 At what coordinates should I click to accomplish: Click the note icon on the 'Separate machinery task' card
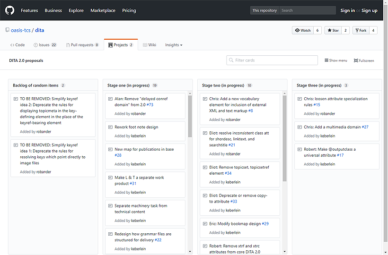[x=110, y=205]
